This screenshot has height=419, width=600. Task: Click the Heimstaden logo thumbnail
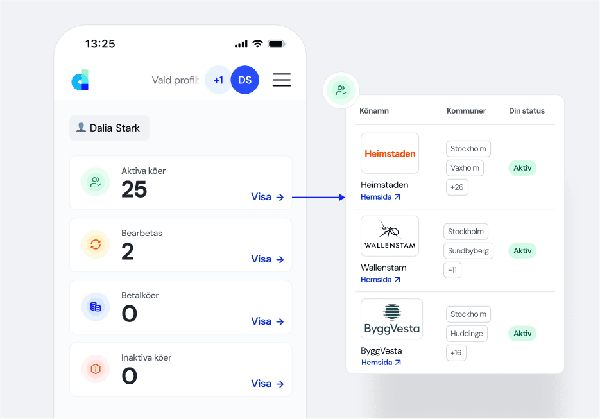tap(390, 153)
